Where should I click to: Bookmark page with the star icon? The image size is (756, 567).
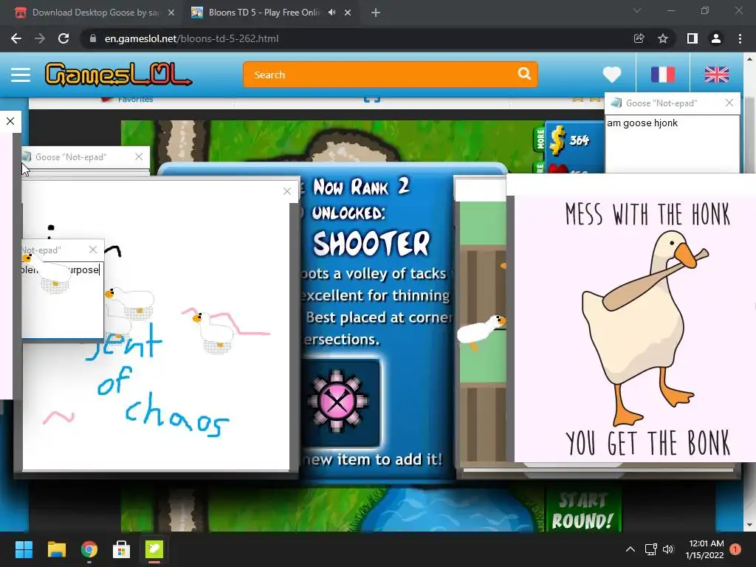coord(663,38)
